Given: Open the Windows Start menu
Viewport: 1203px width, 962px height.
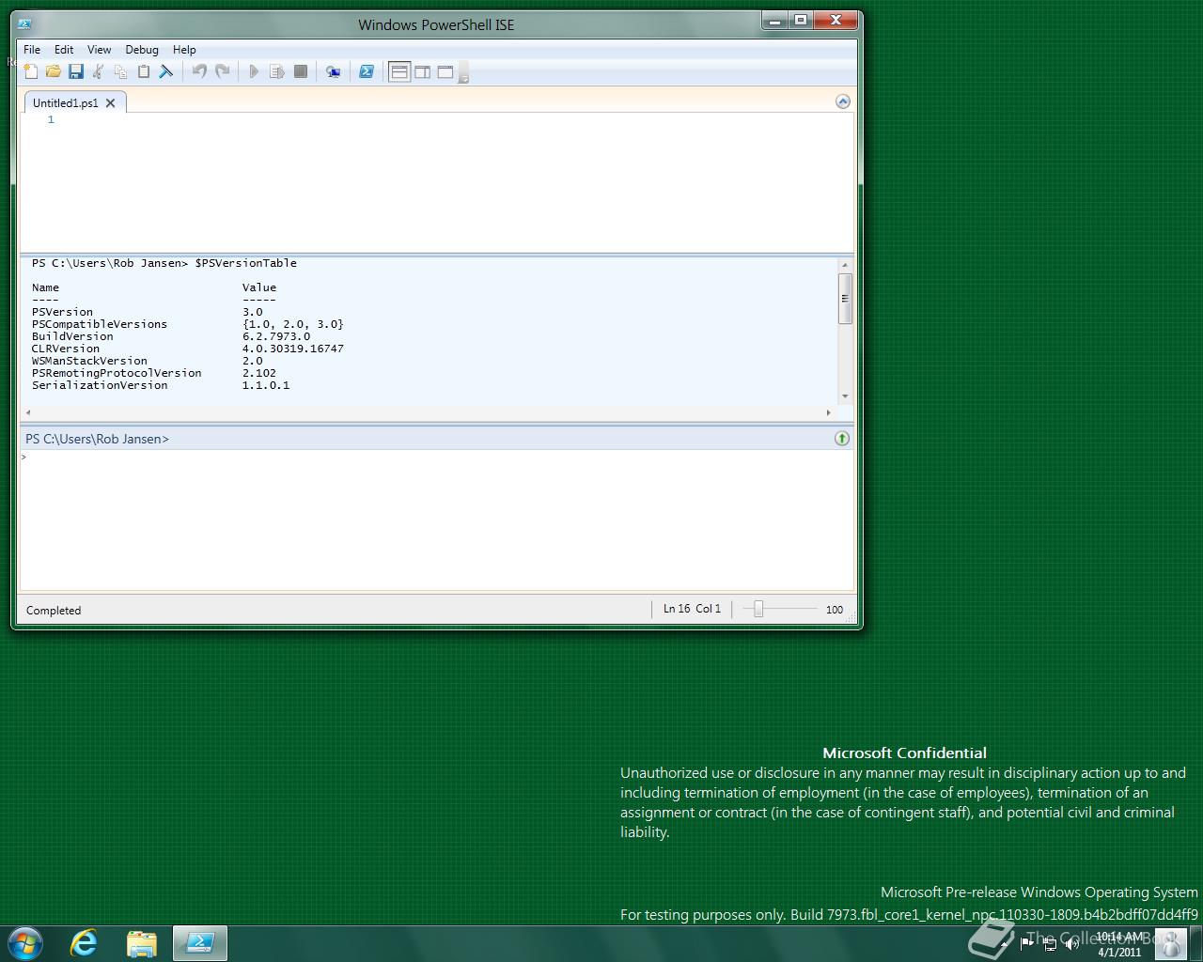Looking at the screenshot, I should click(24, 943).
